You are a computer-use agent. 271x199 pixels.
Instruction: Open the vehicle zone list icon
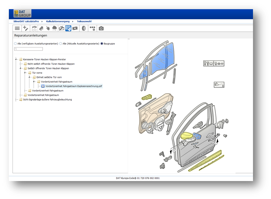pos(34,28)
